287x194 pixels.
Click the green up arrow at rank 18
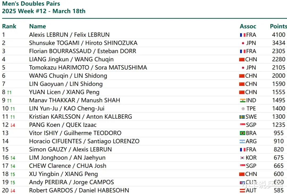(13, 174)
